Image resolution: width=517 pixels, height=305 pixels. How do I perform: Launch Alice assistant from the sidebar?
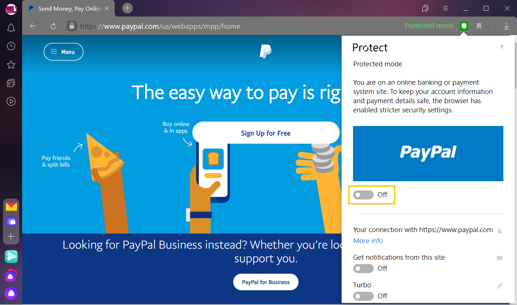coord(11,293)
